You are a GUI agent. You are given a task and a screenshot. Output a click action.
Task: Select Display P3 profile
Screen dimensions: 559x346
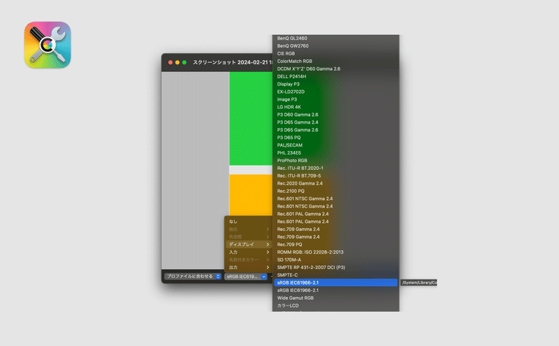(336, 84)
